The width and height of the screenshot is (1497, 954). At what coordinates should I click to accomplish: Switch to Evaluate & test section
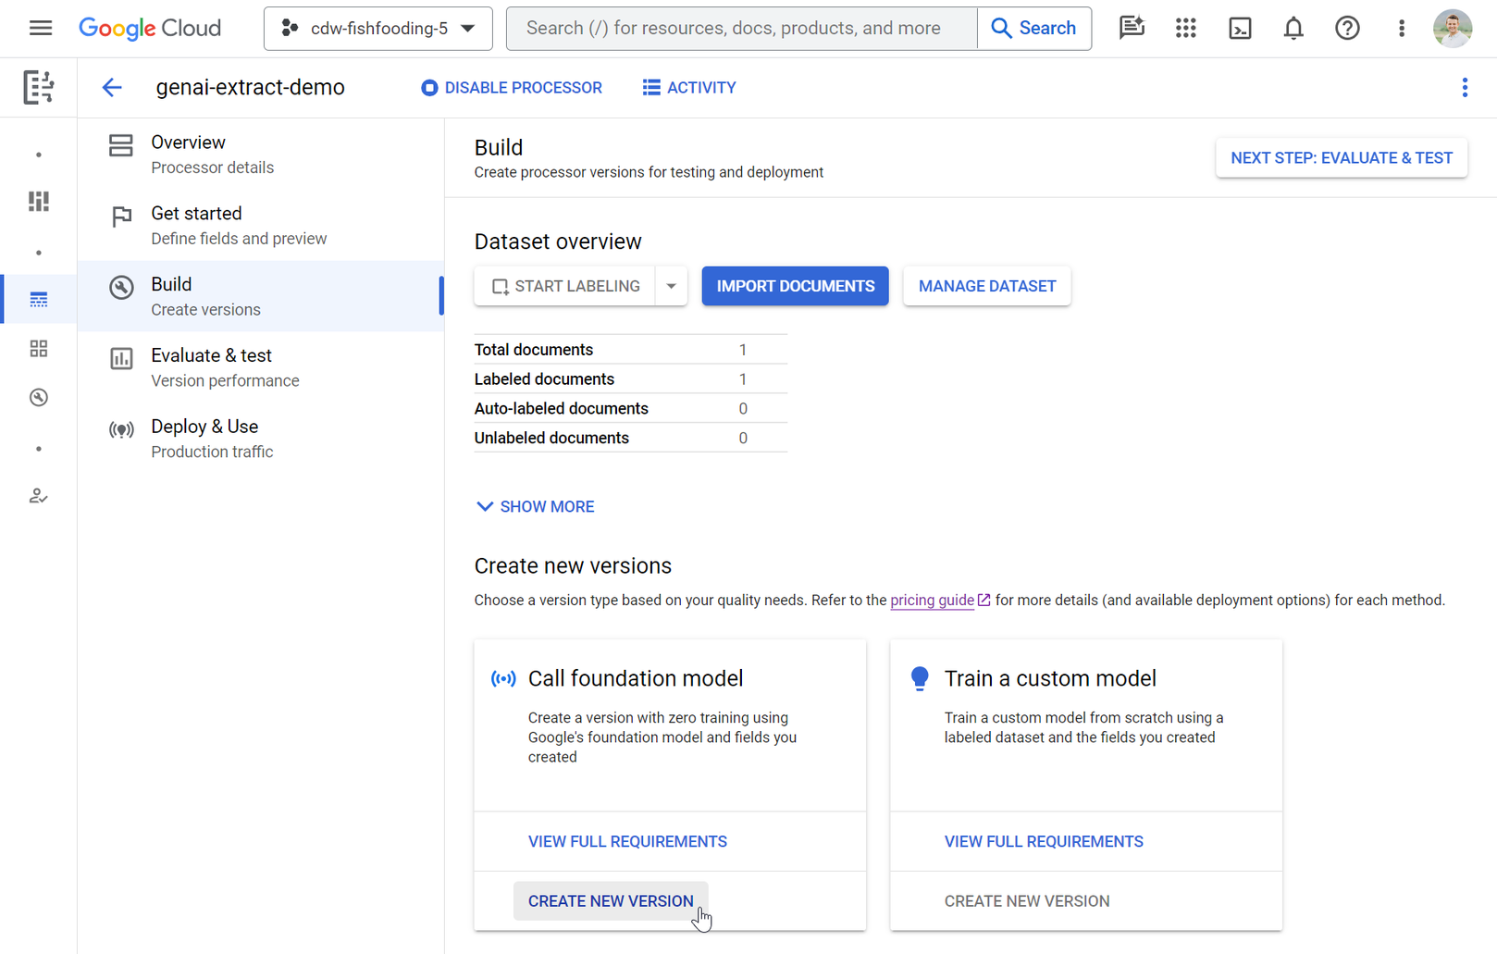(x=261, y=367)
